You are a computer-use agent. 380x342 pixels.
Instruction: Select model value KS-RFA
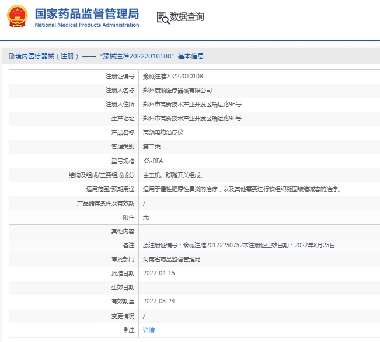click(x=153, y=161)
